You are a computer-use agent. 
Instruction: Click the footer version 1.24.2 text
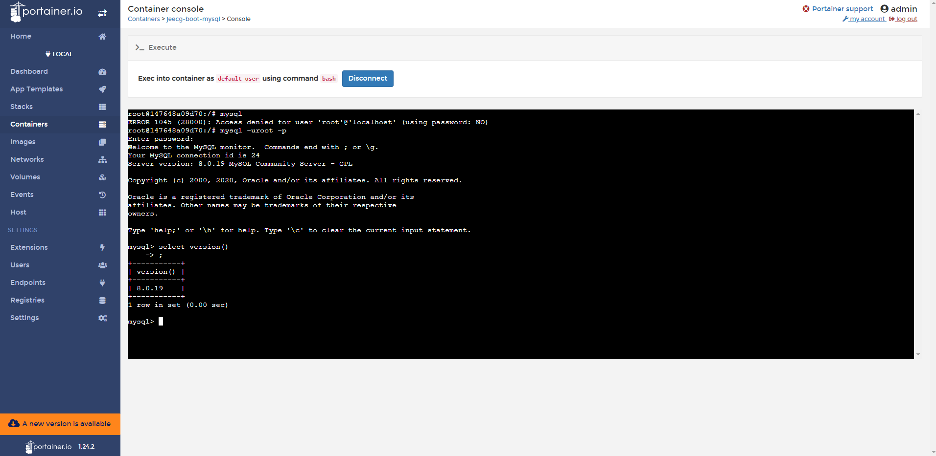tap(87, 447)
